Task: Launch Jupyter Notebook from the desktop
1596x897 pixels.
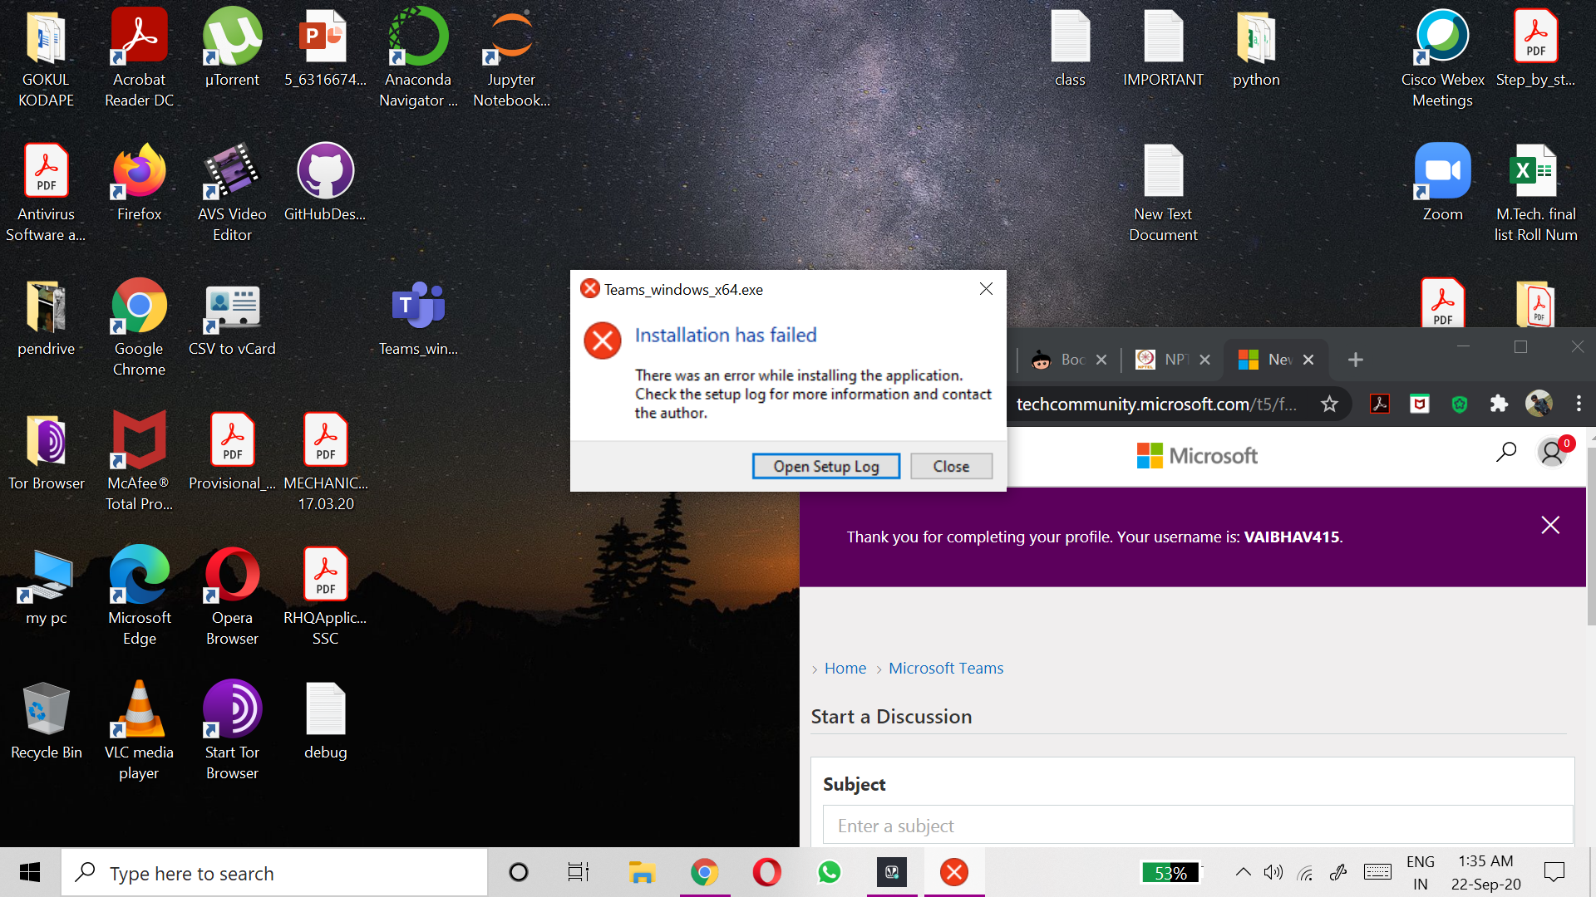Action: coord(510,37)
